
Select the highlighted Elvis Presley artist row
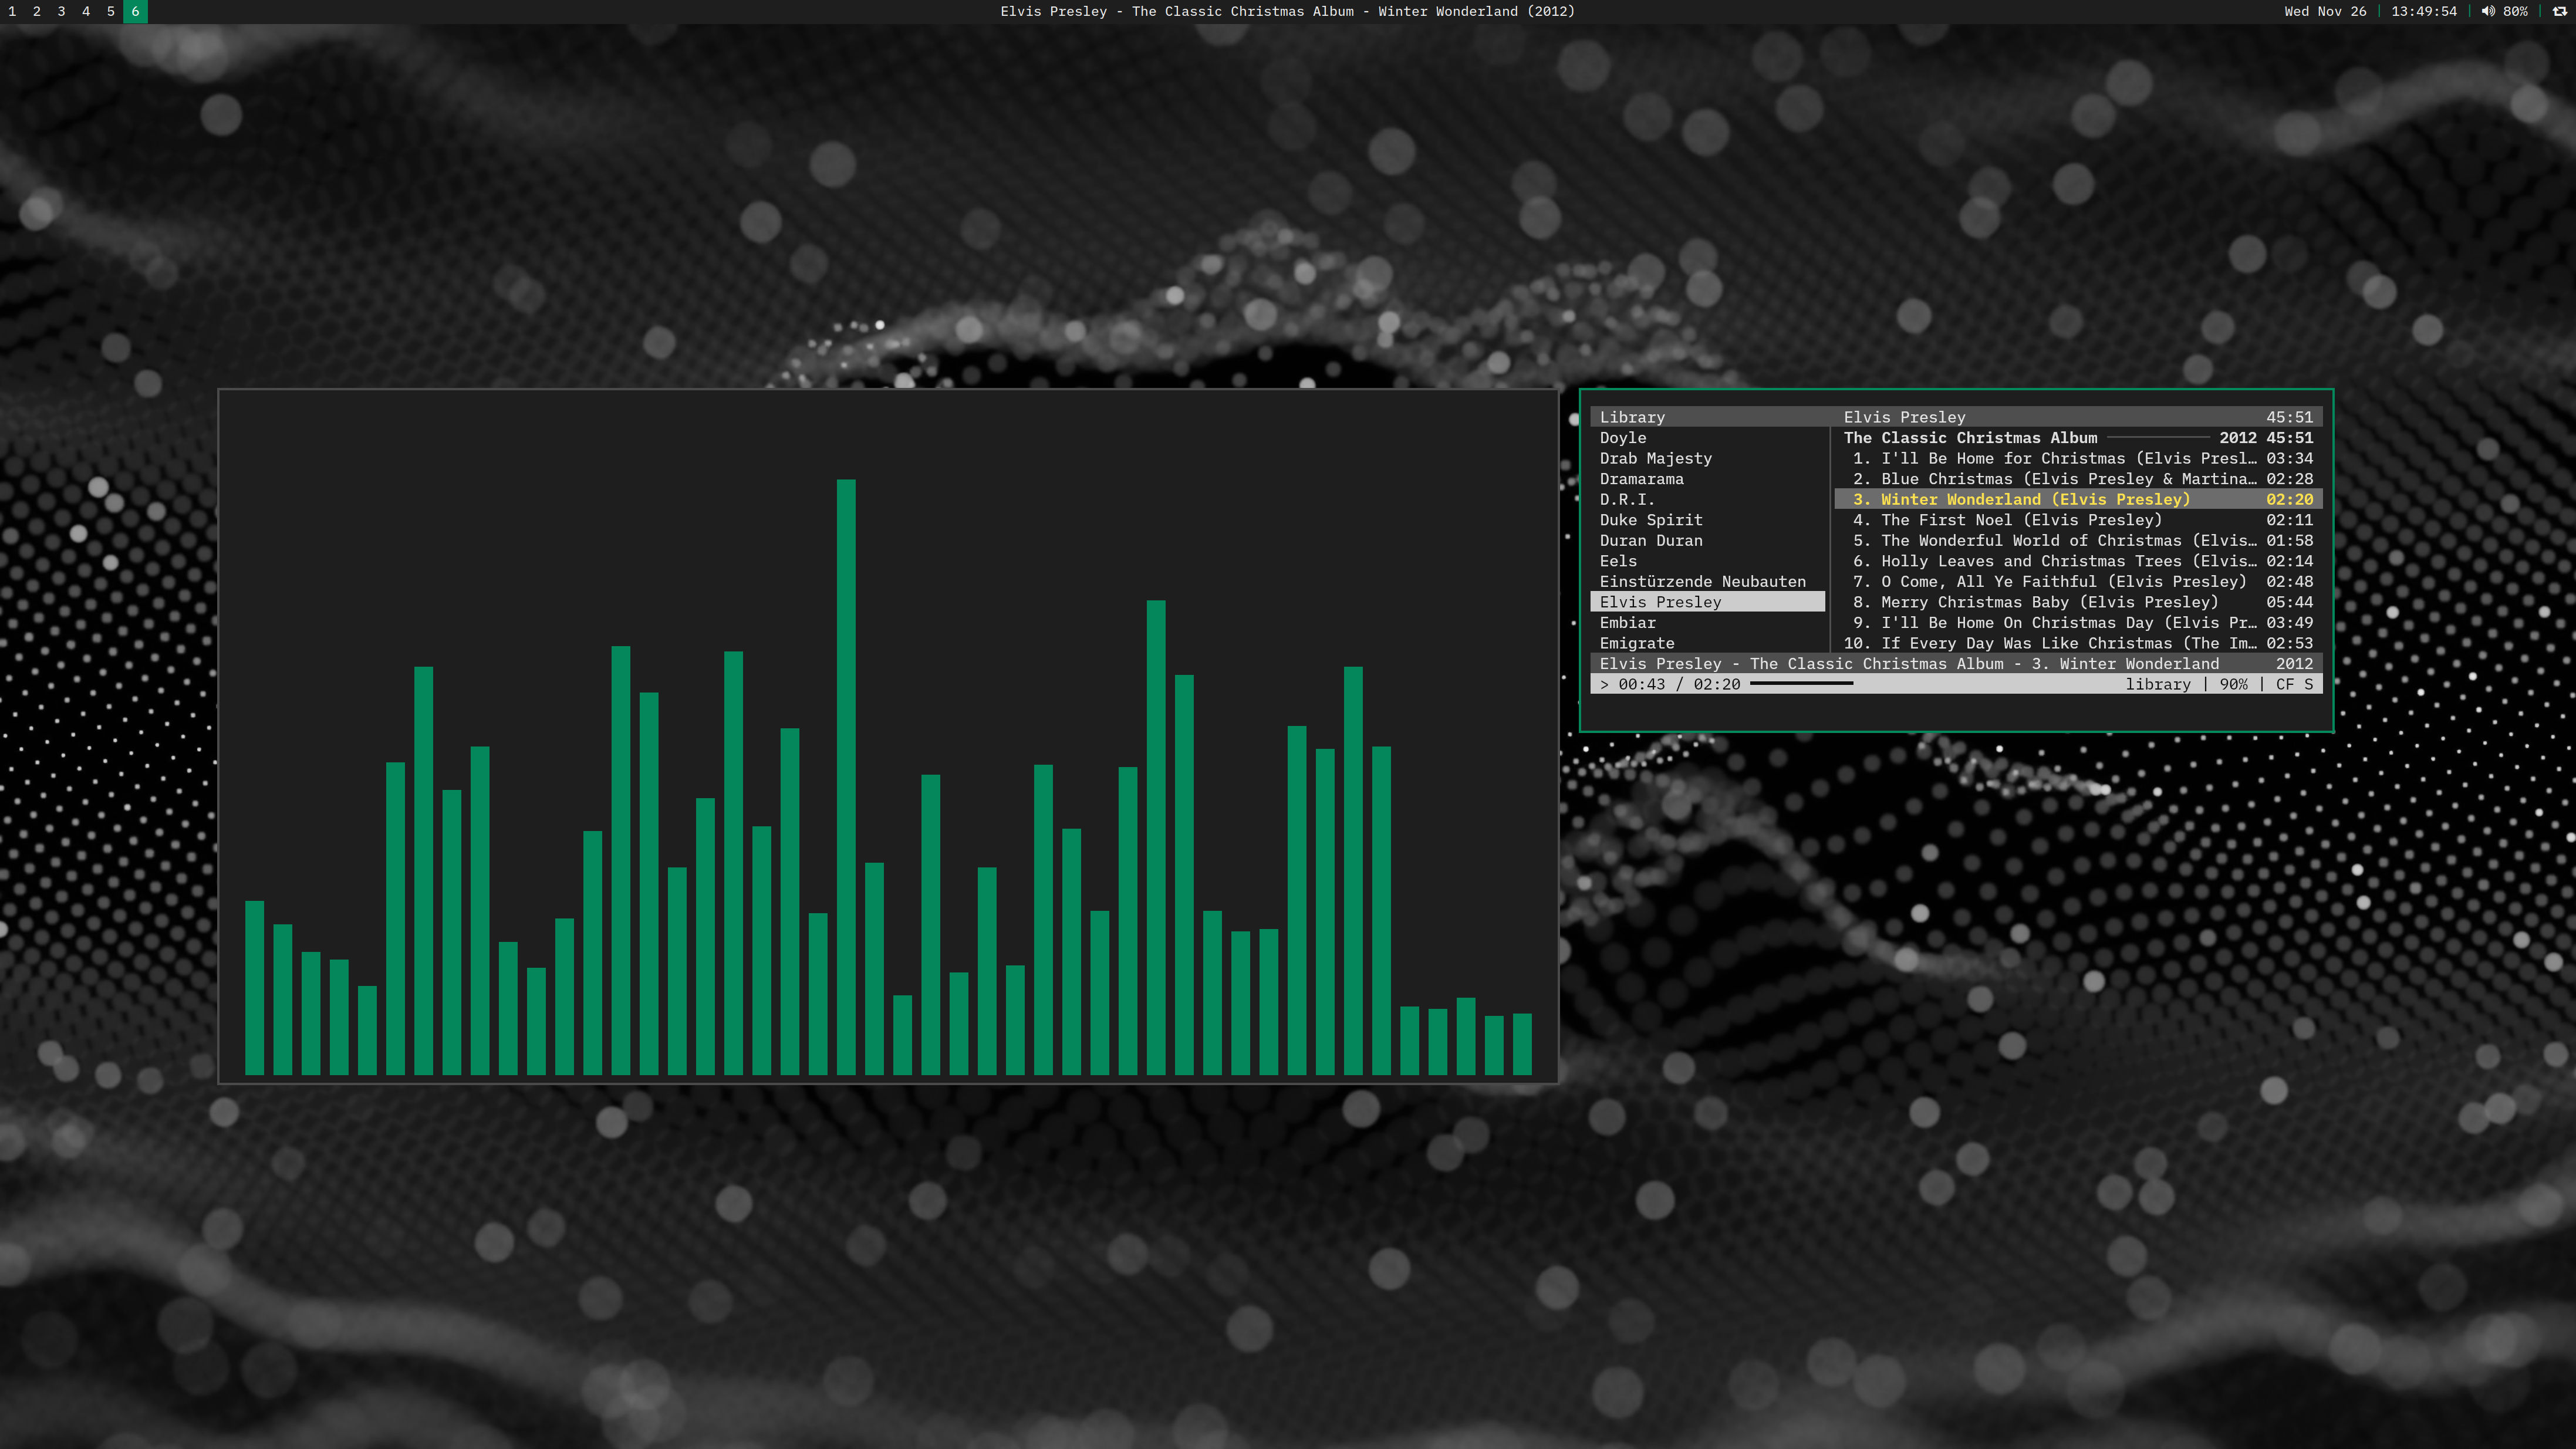tap(1660, 602)
